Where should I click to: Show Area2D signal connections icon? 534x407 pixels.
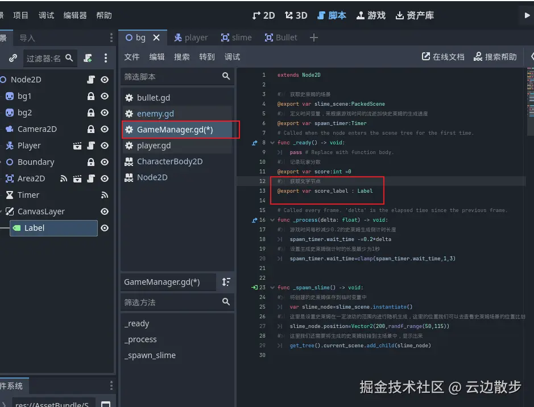point(64,178)
